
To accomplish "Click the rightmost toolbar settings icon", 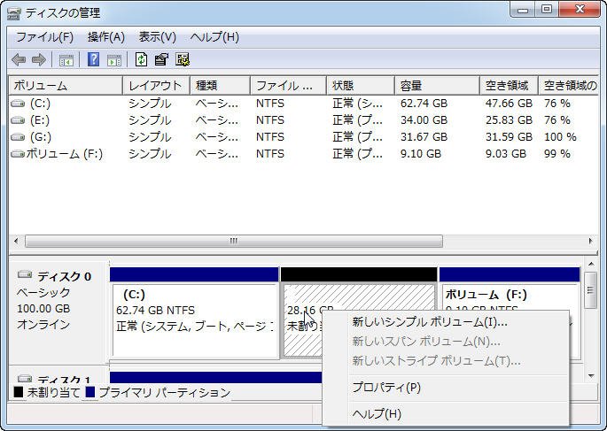I will coord(182,59).
